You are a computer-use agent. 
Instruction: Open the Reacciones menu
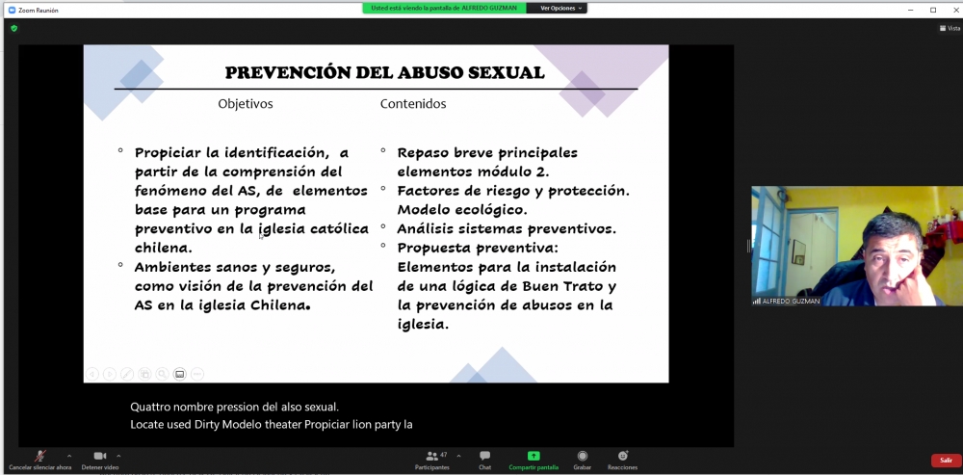pyautogui.click(x=622, y=458)
